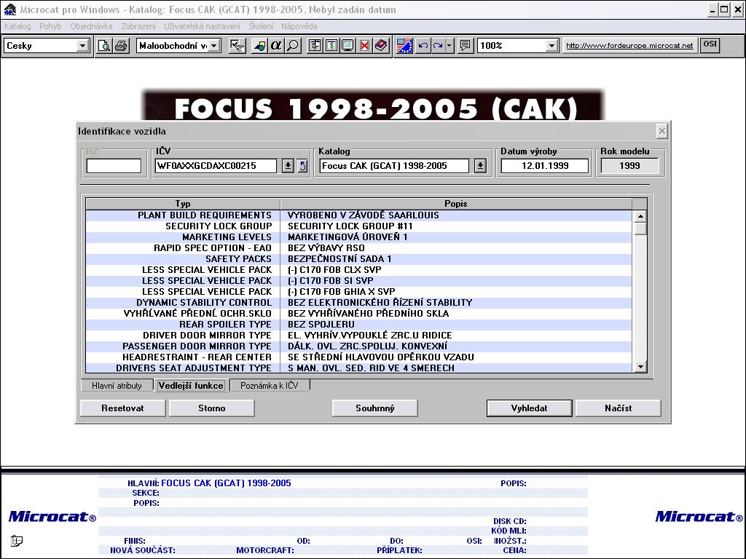Expand the Katalog combo box
746x559 pixels.
(480, 166)
